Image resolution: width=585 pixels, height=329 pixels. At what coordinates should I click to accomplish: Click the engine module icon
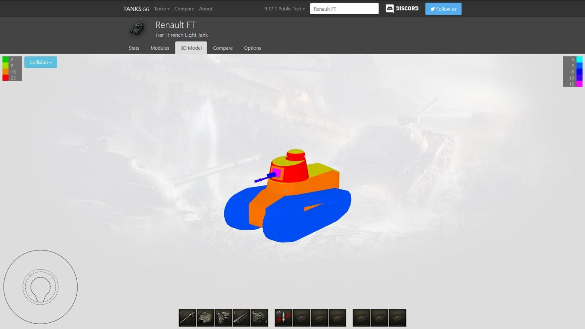point(223,318)
